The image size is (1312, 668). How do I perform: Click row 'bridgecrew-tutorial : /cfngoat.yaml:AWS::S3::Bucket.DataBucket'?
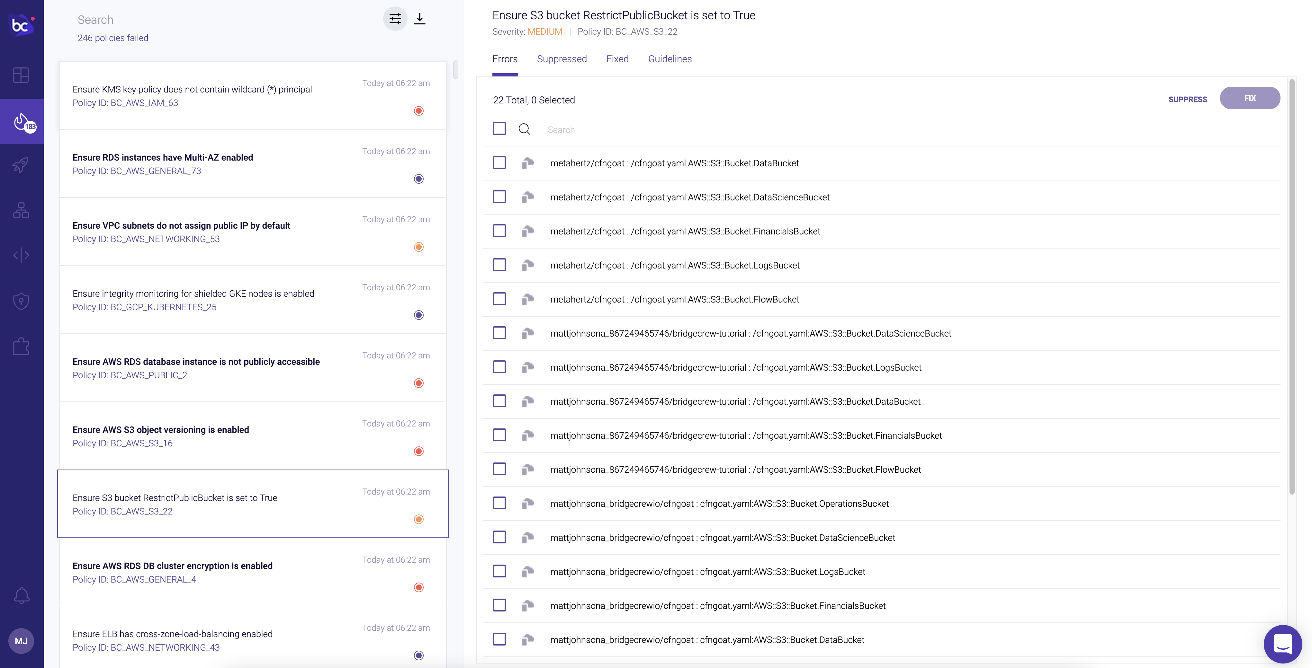click(882, 401)
